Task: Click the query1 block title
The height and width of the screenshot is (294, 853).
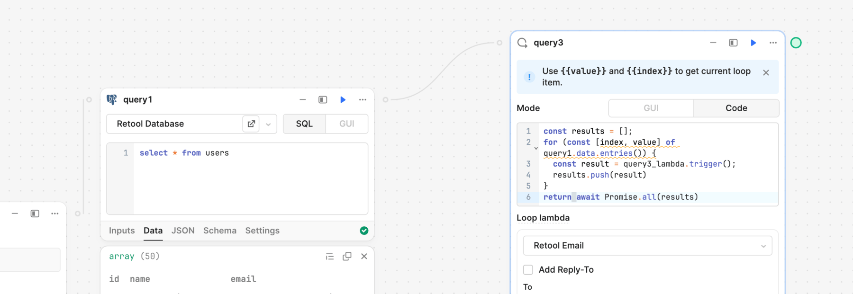Action: [137, 99]
